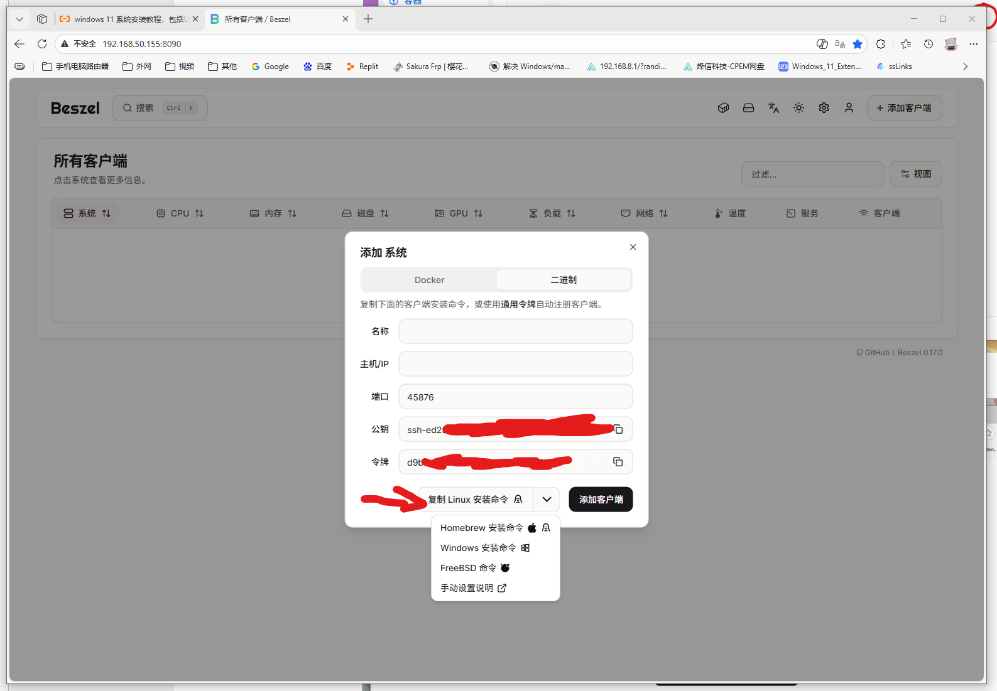Click the black 添加客户端 button in dialog

pyautogui.click(x=601, y=500)
